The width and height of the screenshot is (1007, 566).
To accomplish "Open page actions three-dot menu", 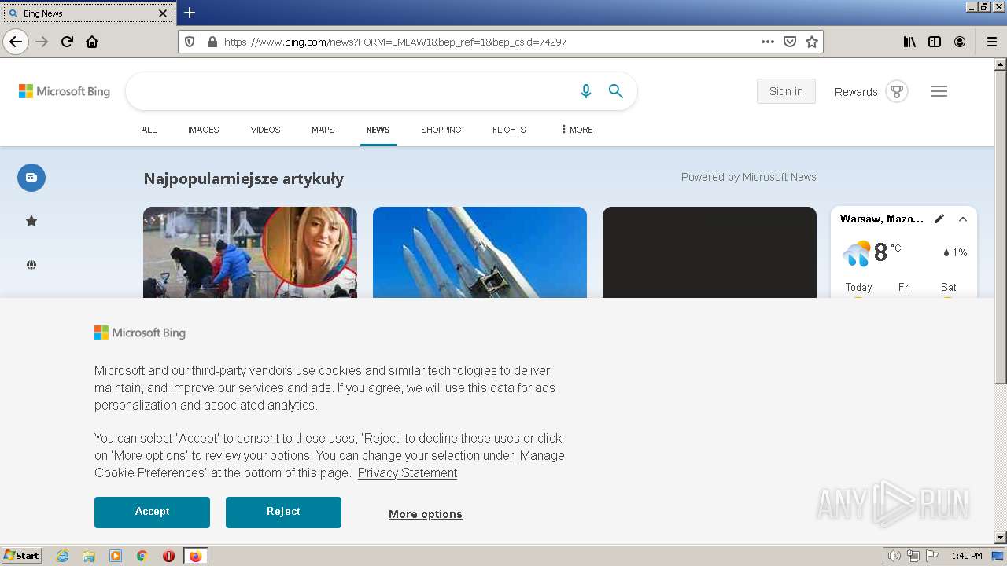I will [x=768, y=42].
